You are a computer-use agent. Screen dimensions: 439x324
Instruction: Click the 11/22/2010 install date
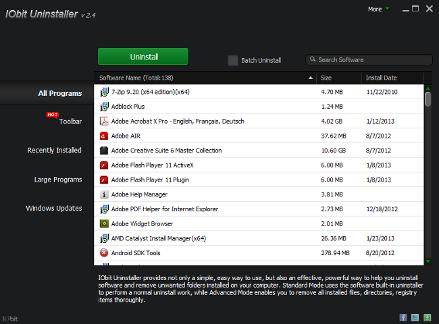click(382, 92)
